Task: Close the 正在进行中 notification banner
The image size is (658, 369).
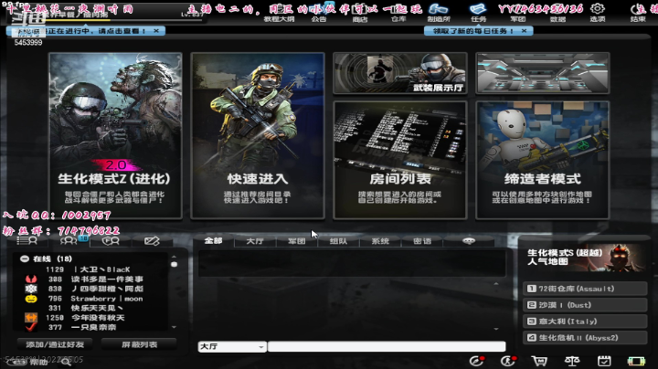Action: click(x=156, y=31)
